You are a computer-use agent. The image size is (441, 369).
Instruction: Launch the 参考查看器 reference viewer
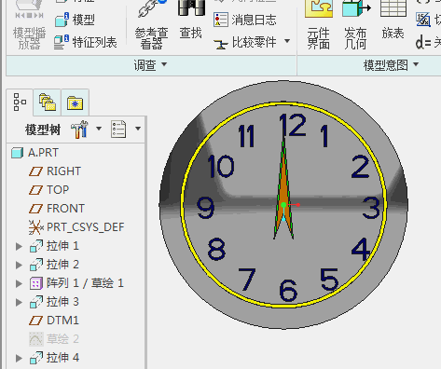[x=151, y=25]
